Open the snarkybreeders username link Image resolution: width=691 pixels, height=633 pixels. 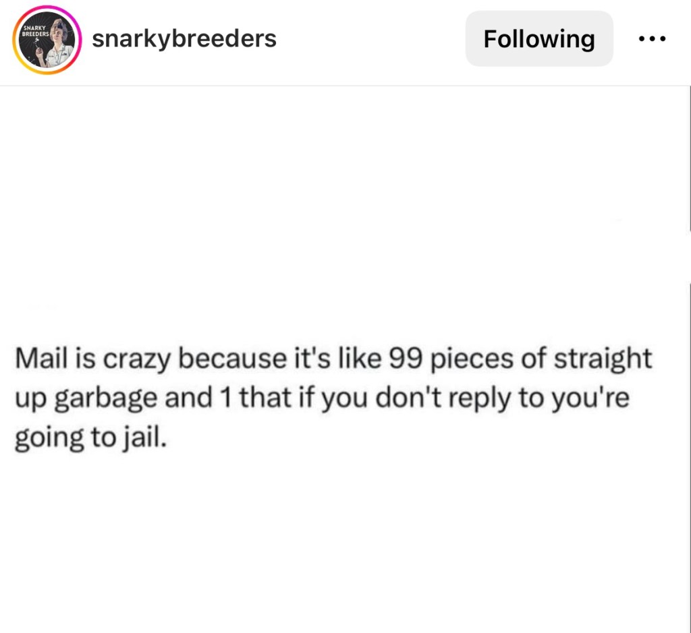point(184,39)
